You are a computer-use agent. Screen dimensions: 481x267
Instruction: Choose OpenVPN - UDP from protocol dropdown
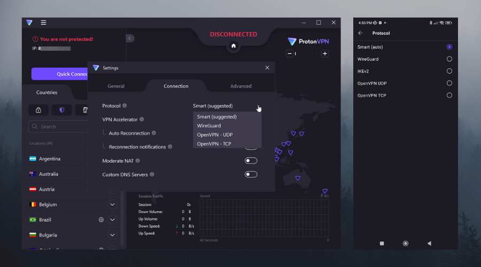coord(214,135)
